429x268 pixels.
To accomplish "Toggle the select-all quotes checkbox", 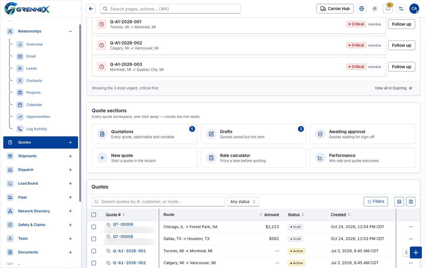I will [94, 215].
